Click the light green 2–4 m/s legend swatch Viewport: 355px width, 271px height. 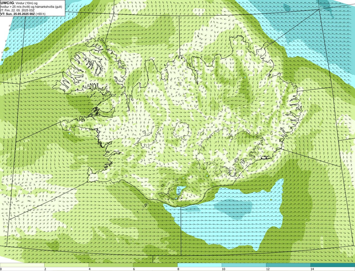pyautogui.click(x=67, y=265)
